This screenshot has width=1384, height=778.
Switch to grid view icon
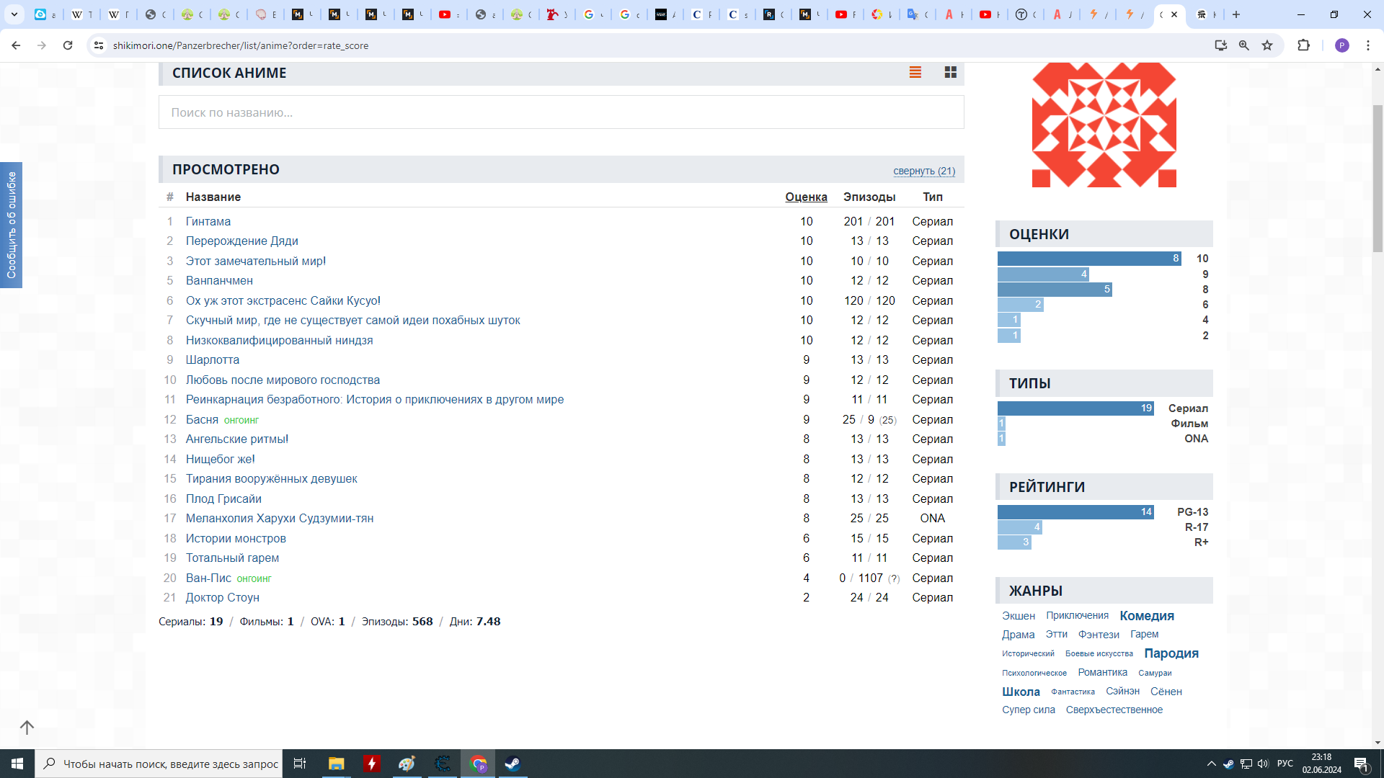pos(950,73)
